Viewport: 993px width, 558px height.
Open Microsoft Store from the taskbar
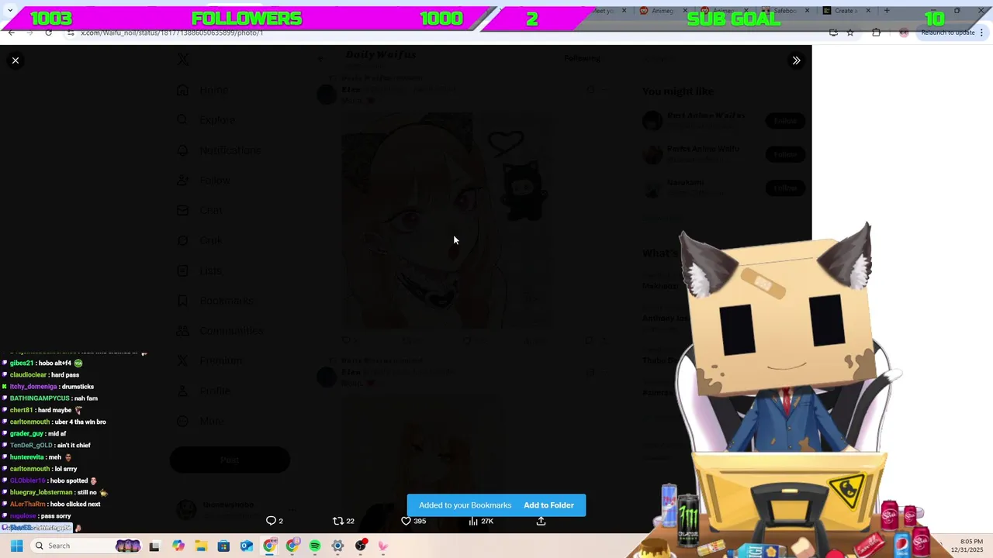click(x=223, y=546)
